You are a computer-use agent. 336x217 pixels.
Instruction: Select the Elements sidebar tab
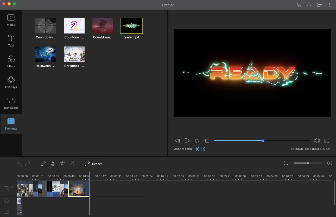pos(11,124)
